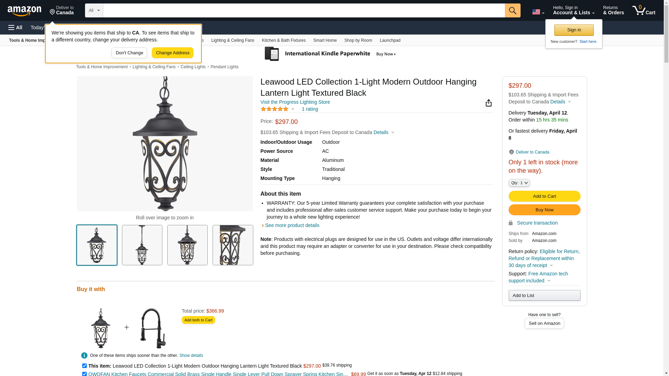Open the Smart Home menu item
Image resolution: width=669 pixels, height=376 pixels.
325,40
